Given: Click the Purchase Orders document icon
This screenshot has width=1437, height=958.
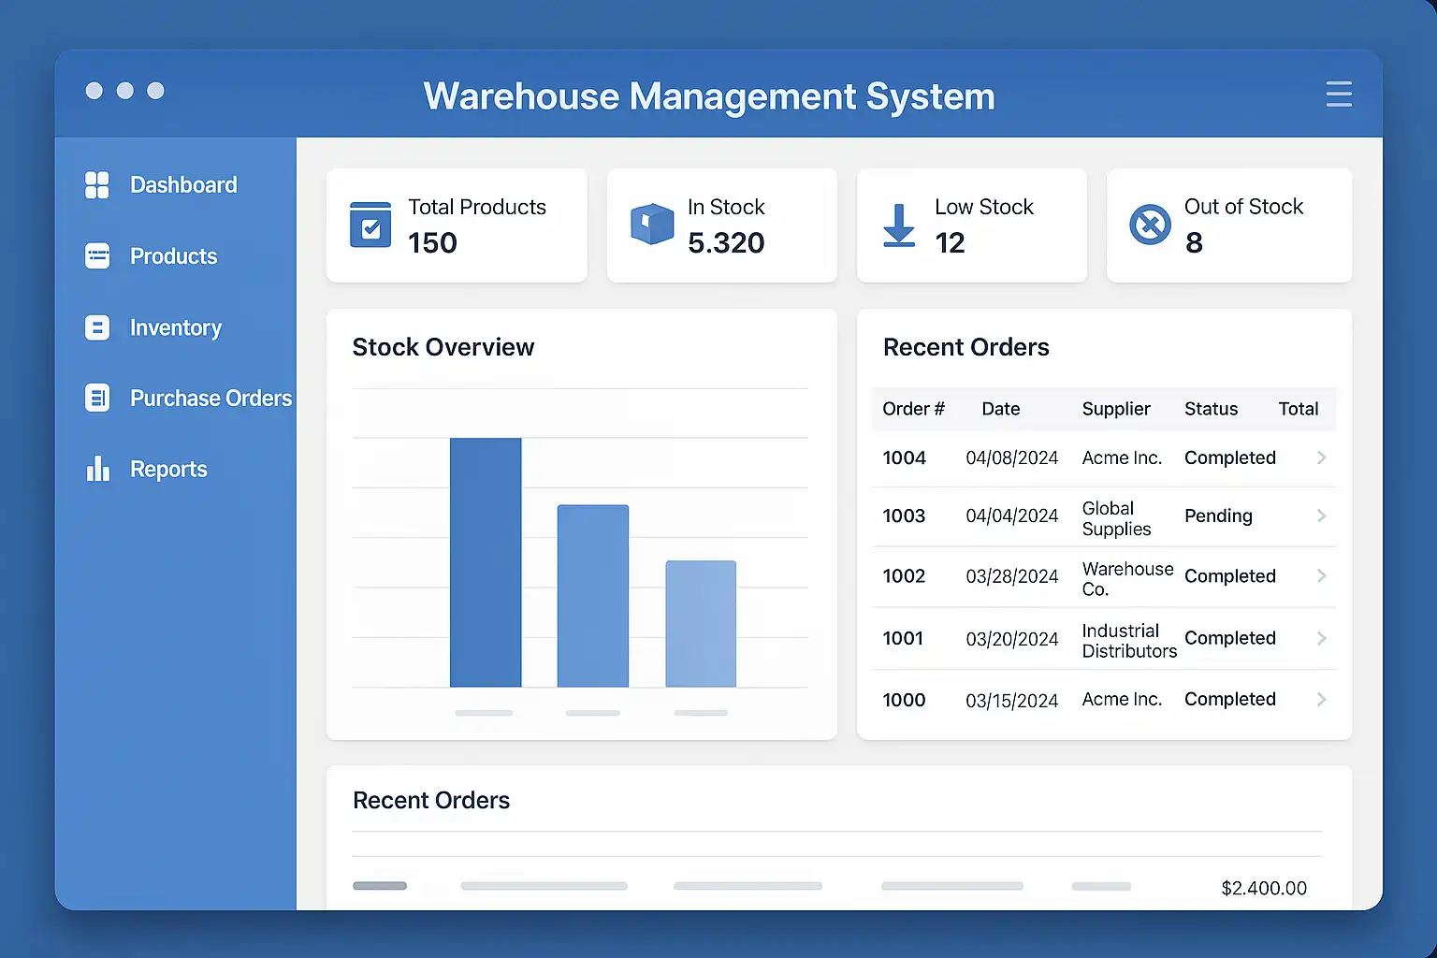Looking at the screenshot, I should 97,399.
